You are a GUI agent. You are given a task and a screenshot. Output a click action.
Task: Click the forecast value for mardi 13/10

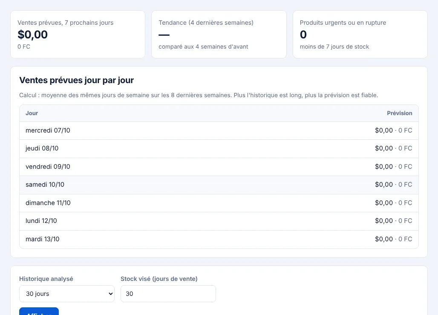pos(393,239)
